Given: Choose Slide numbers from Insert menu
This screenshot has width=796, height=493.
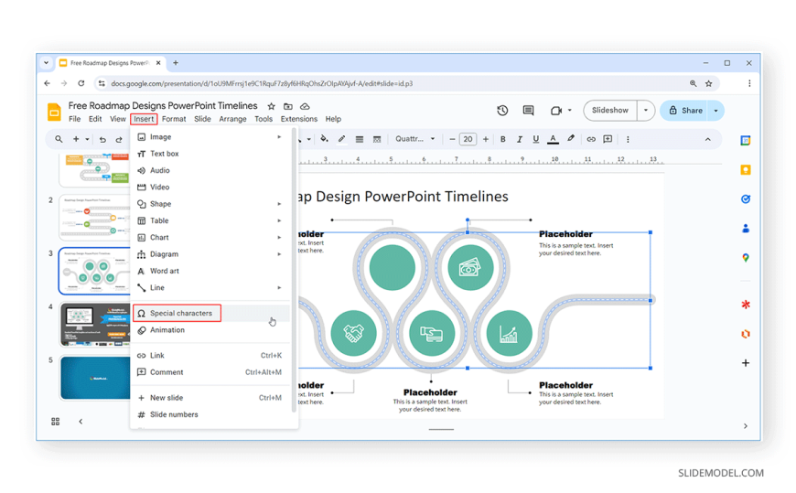Looking at the screenshot, I should (x=210, y=414).
